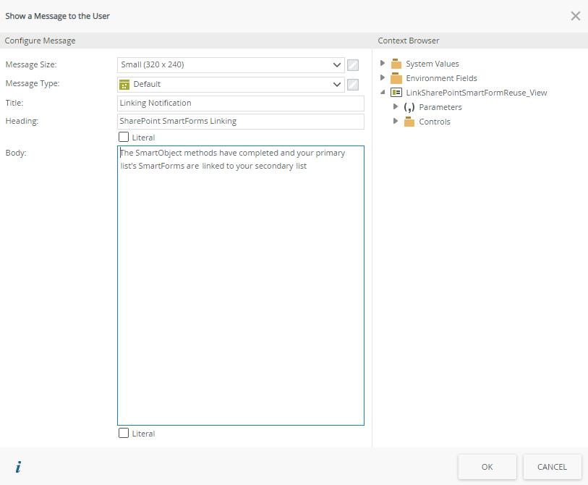Toggle the Literal checkbox below Body
This screenshot has height=485, width=588.
(x=124, y=433)
